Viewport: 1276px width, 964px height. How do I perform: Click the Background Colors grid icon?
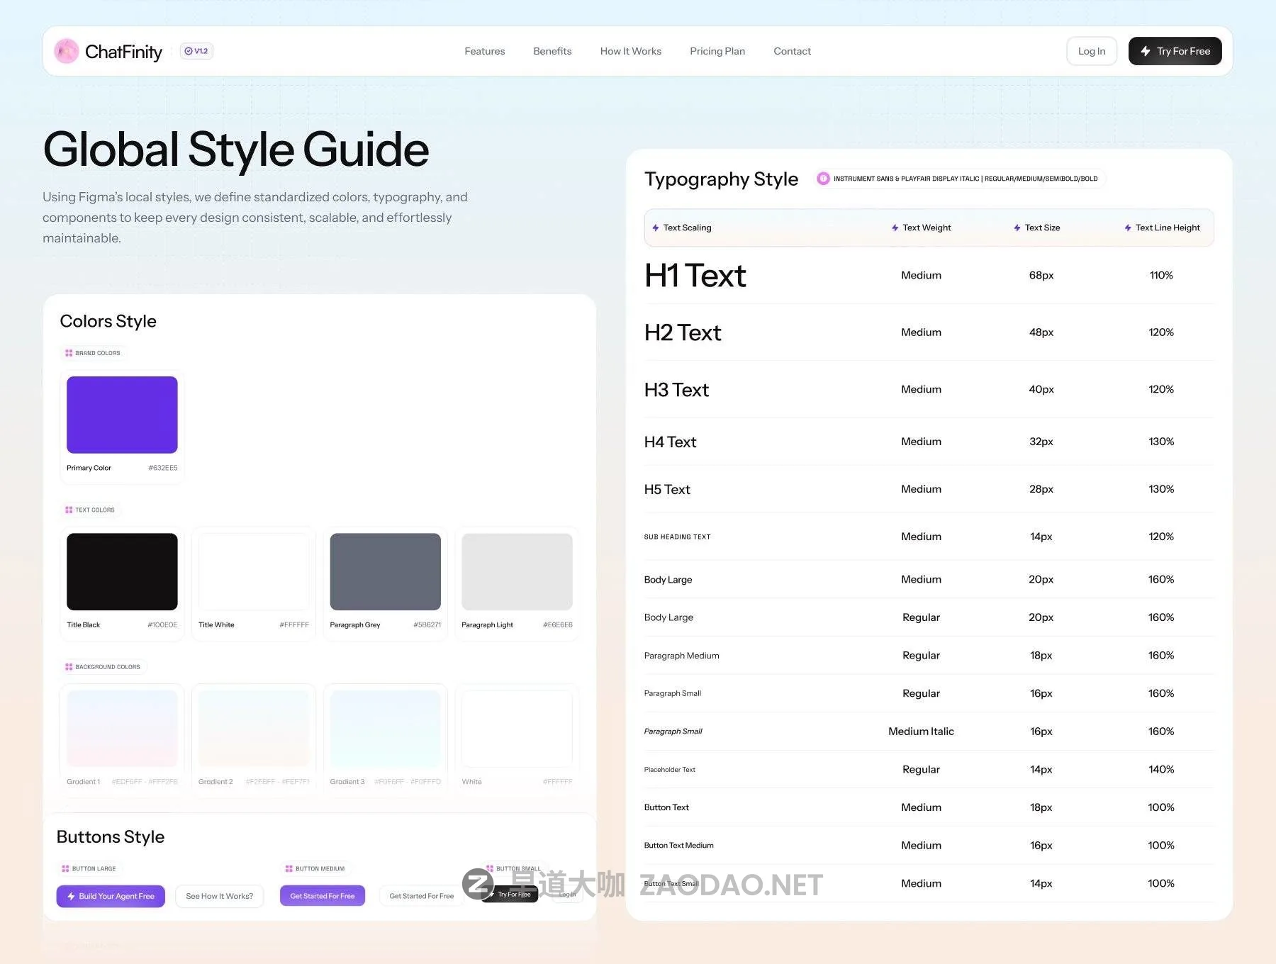click(x=69, y=667)
